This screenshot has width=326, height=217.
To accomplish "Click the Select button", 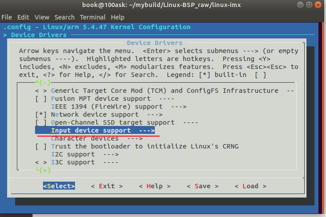I will pyautogui.click(x=59, y=186).
